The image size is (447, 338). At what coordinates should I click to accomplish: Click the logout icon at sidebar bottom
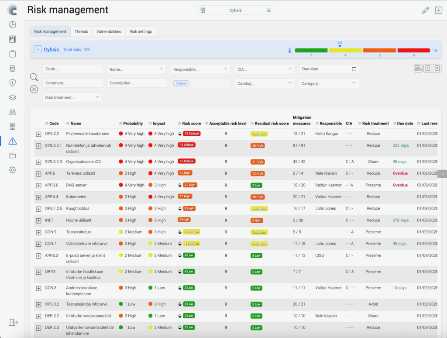[x=13, y=322]
